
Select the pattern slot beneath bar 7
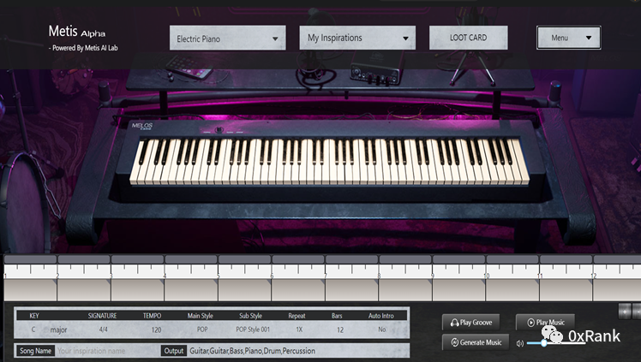point(351,290)
